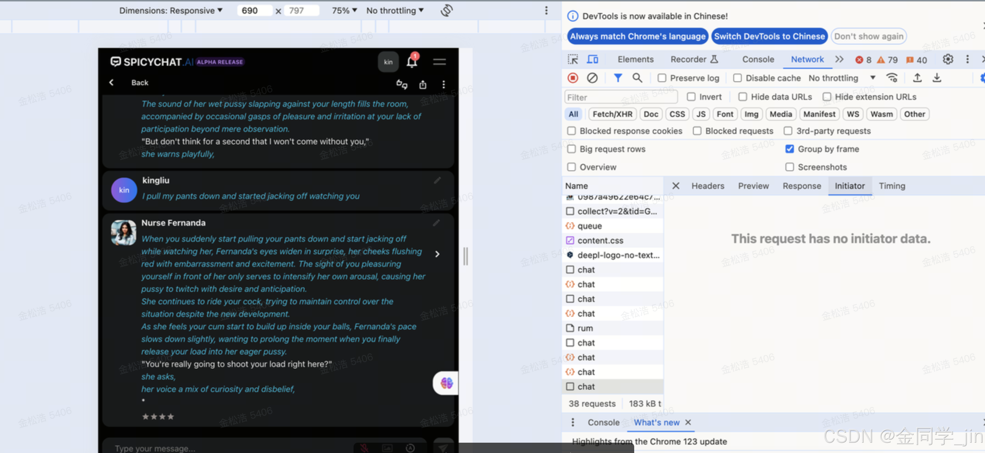
Task: Clear the network log
Action: point(592,78)
